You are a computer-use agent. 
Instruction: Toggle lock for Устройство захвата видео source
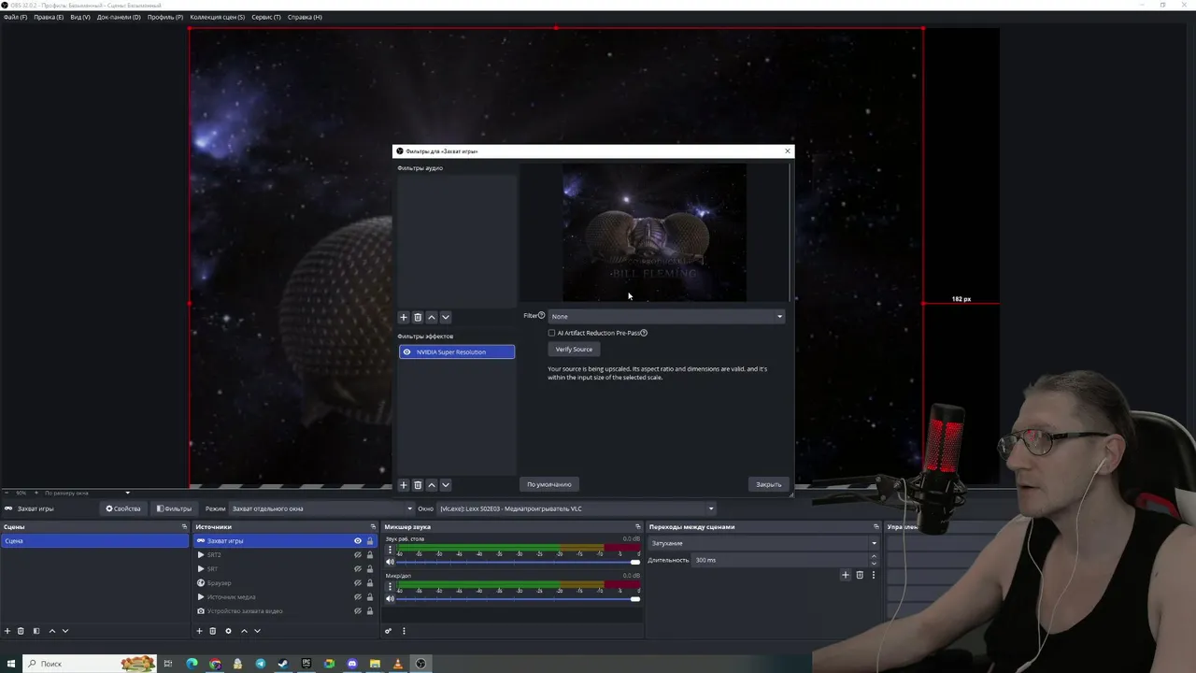pyautogui.click(x=370, y=611)
